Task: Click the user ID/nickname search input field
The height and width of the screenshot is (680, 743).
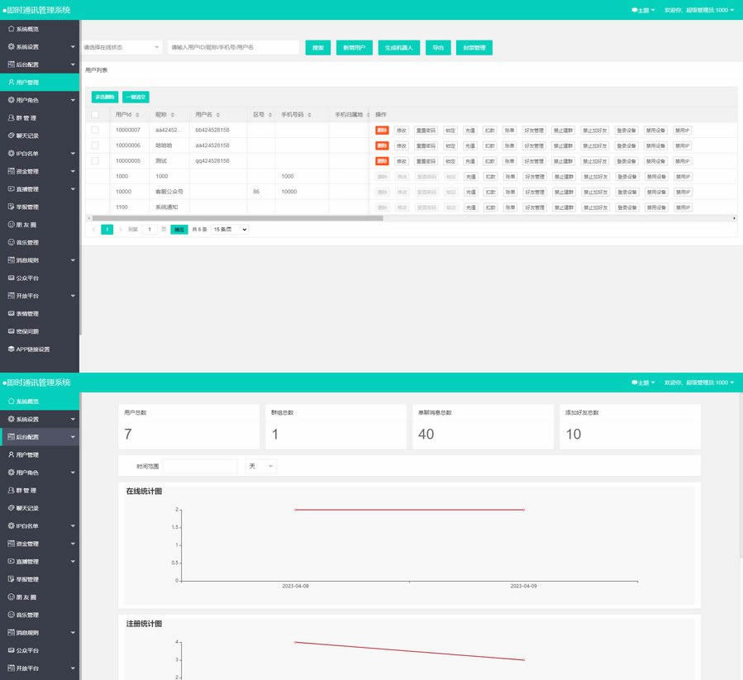Action: 234,47
